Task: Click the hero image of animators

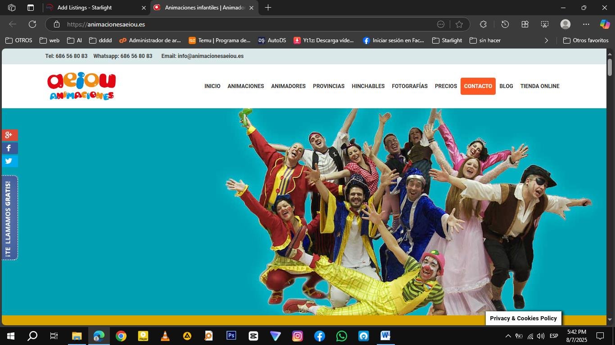Action: click(304, 212)
